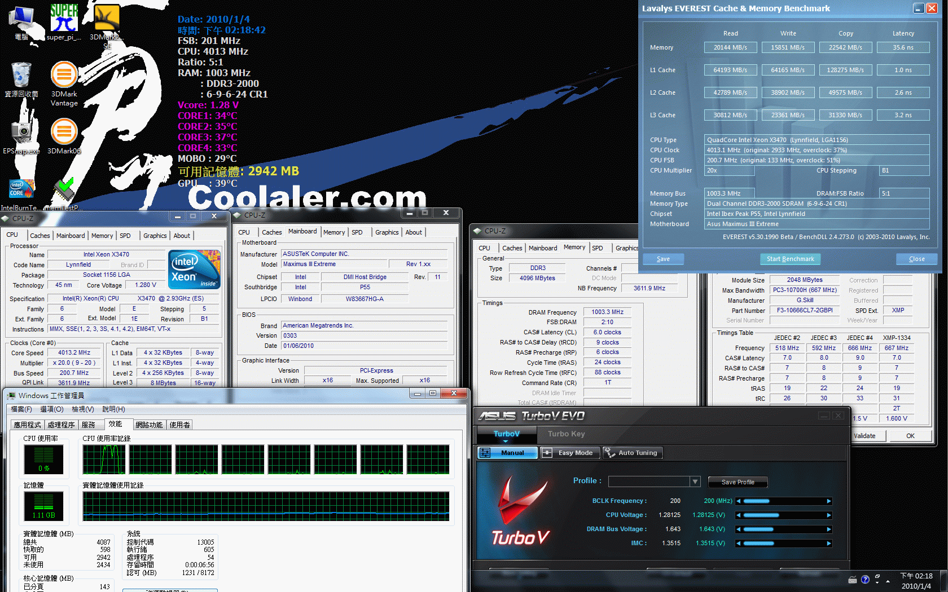
Task: Switch to 網路功能 tab in Task Manager
Action: point(149,425)
